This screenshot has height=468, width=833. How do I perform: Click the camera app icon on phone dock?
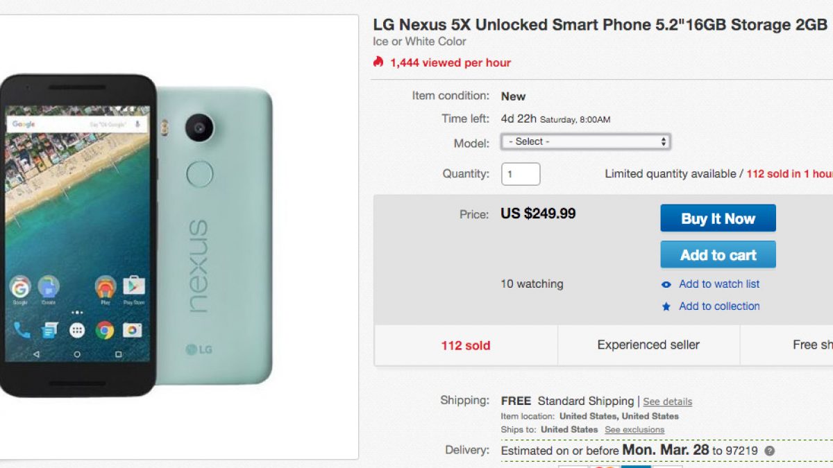[x=133, y=330]
